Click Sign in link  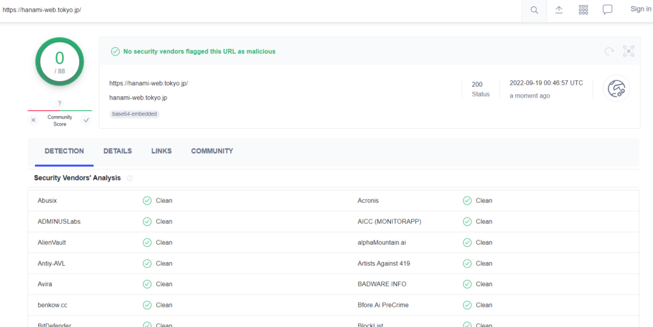640,9
